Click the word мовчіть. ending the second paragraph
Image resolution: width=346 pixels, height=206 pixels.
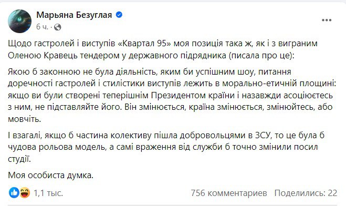pyautogui.click(x=25, y=119)
